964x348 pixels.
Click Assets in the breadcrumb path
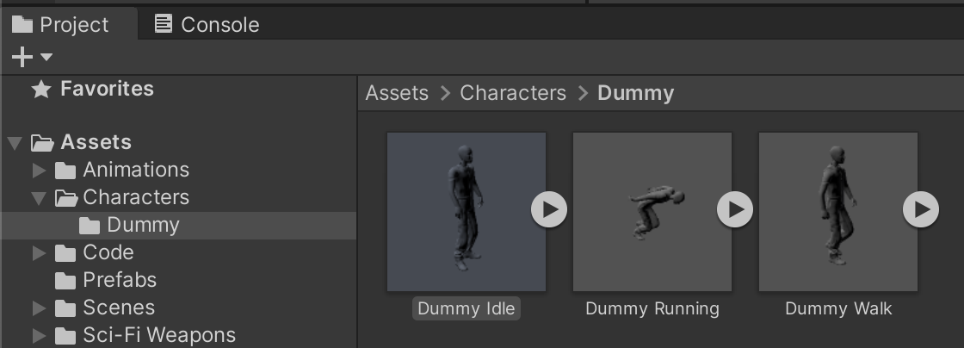397,93
